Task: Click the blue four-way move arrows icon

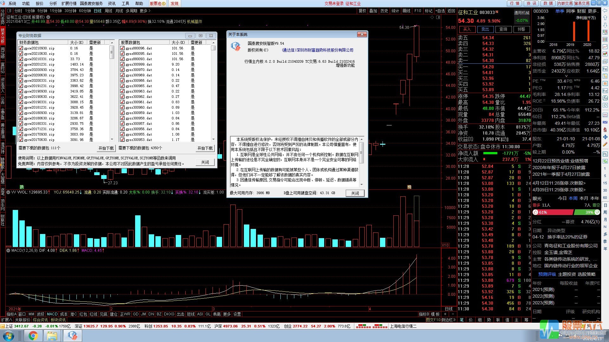Action: tap(605, 137)
